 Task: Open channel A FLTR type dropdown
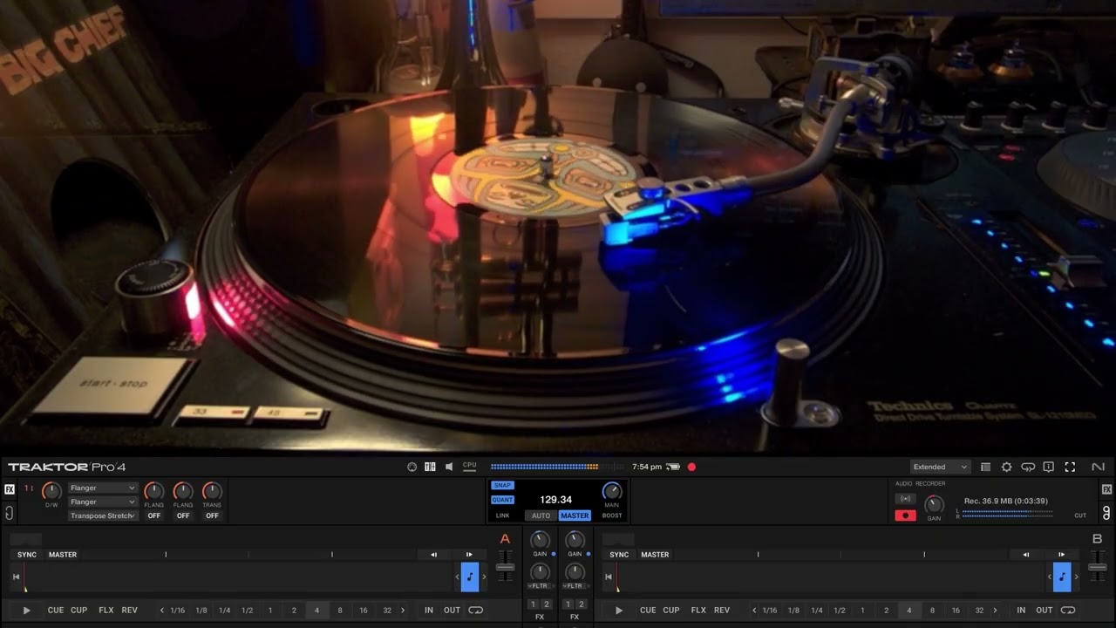click(x=540, y=586)
